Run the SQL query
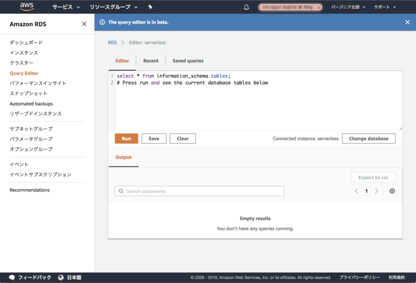Image resolution: width=416 pixels, height=283 pixels. (x=126, y=138)
